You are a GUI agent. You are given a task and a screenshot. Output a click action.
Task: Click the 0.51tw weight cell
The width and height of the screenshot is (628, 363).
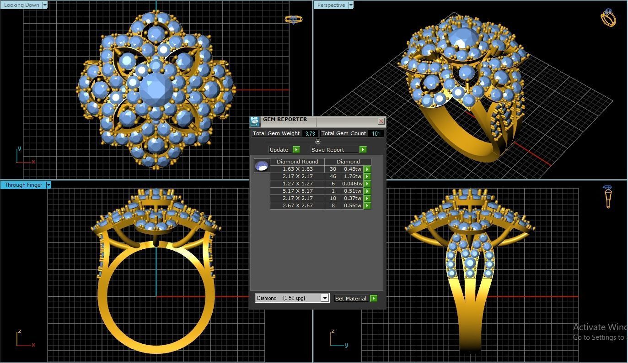pos(352,191)
